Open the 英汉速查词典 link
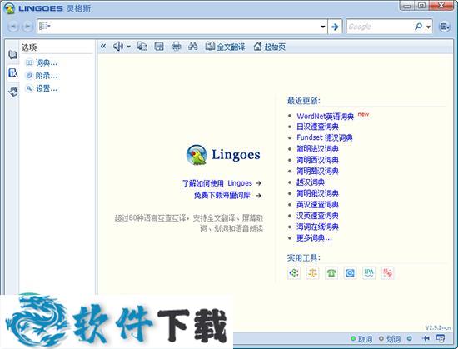 click(317, 204)
